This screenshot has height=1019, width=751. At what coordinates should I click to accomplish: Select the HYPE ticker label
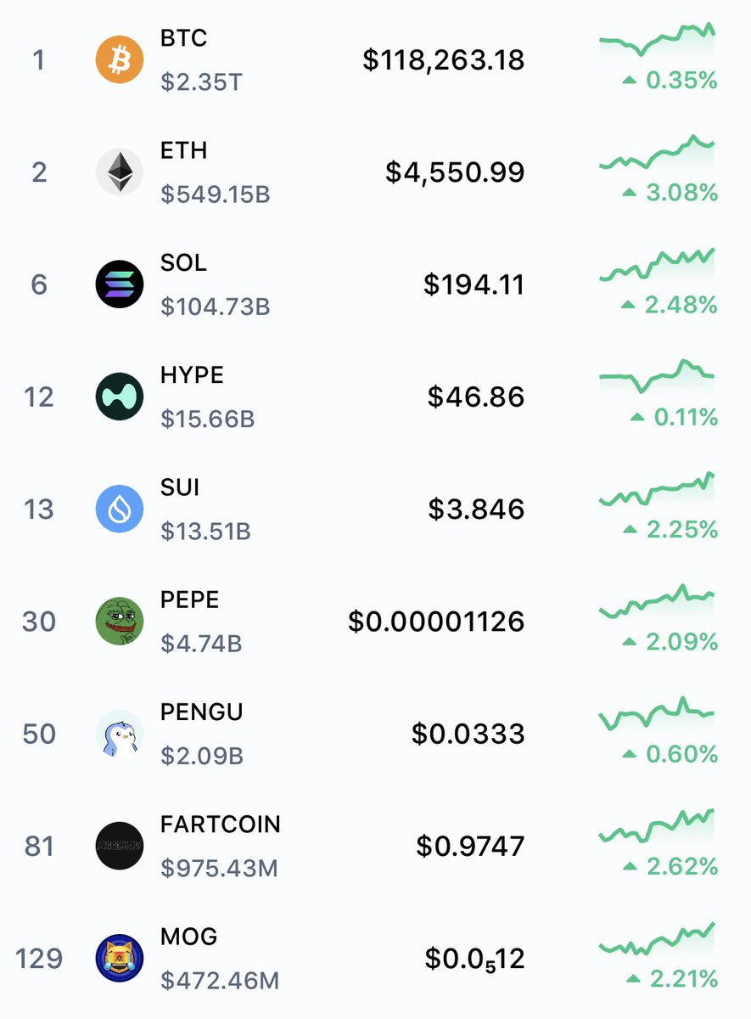click(x=192, y=375)
